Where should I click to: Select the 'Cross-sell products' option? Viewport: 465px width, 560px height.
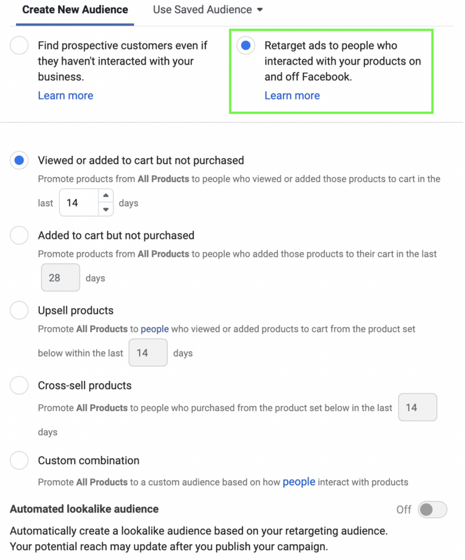[x=19, y=386]
